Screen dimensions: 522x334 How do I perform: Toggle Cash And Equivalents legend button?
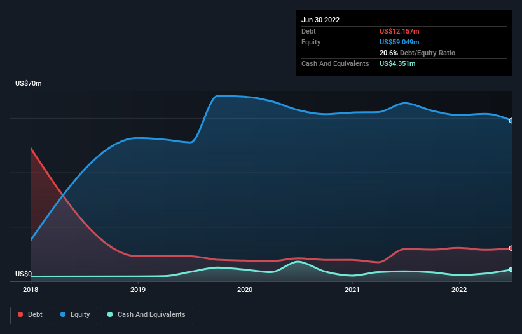pos(146,315)
